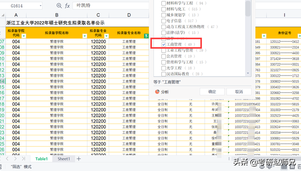This screenshot has width=301, height=171.
Task: Select cell 330402********3626
Action: (x=285, y=87)
